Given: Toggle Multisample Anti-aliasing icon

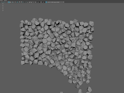Looking at the screenshot, I should [23, 2].
